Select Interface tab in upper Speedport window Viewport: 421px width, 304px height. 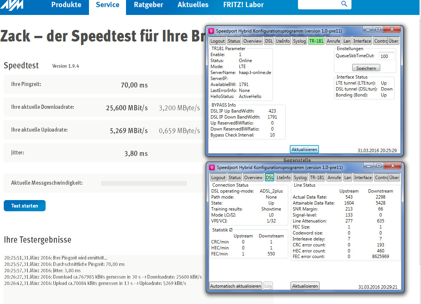point(362,41)
